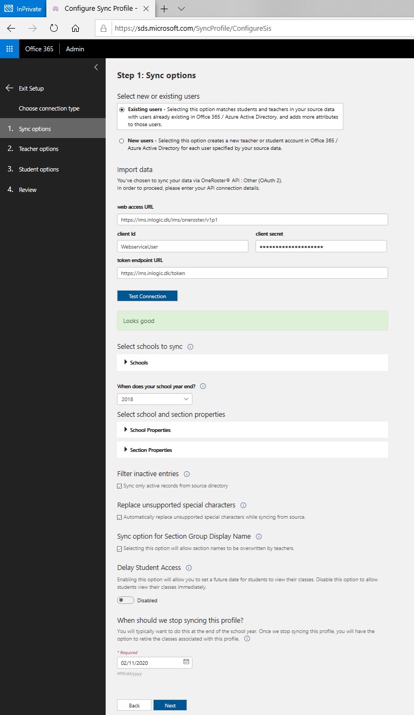Click the browser Home icon
The image size is (414, 715).
tap(75, 28)
